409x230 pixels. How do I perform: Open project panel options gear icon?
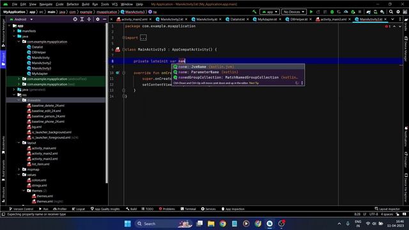tap(98, 19)
